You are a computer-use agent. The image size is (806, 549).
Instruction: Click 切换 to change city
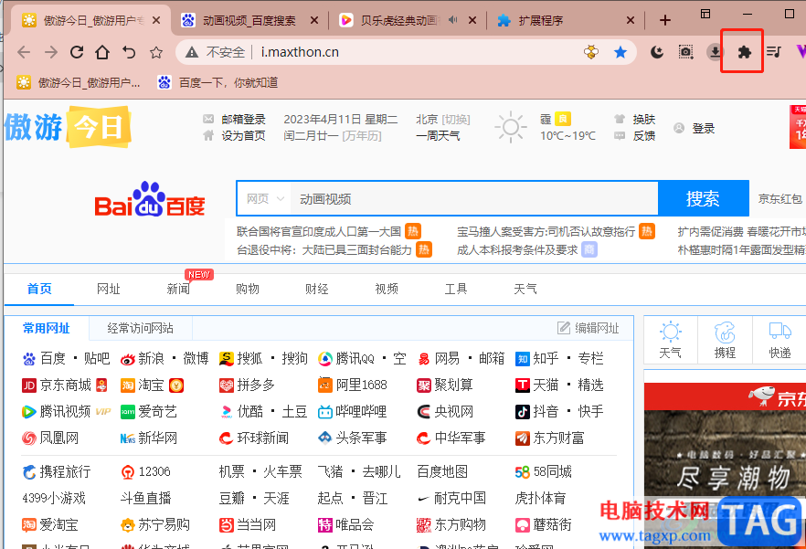coord(456,120)
